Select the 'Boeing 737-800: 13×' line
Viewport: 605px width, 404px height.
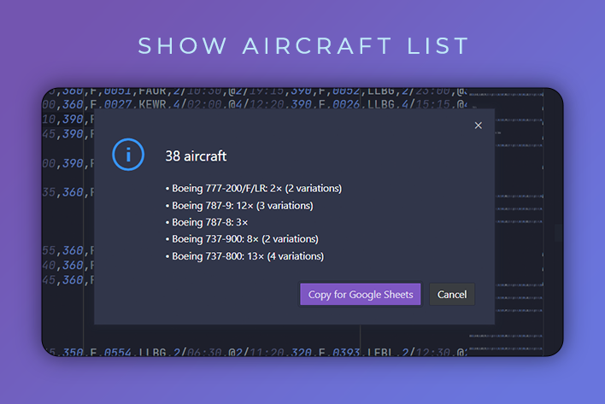click(x=244, y=256)
